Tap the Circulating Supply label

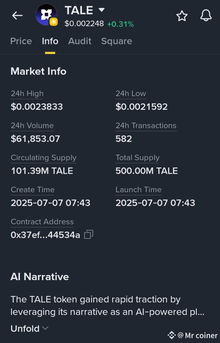pos(44,158)
